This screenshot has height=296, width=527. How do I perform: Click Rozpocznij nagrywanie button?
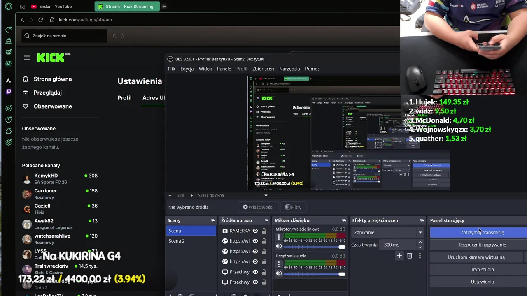pos(482,245)
